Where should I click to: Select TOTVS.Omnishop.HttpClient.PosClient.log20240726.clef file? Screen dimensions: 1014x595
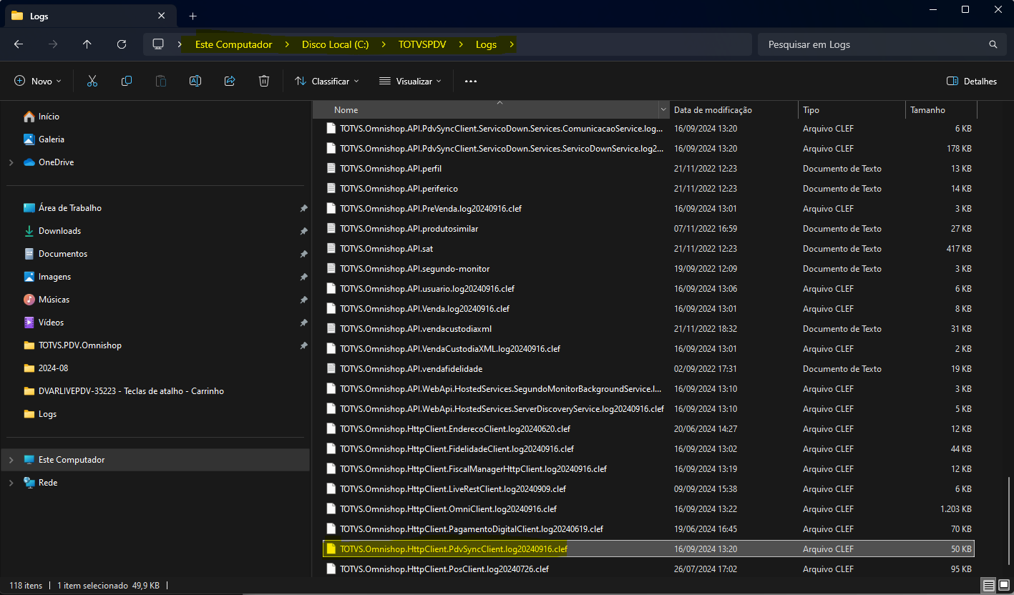444,569
